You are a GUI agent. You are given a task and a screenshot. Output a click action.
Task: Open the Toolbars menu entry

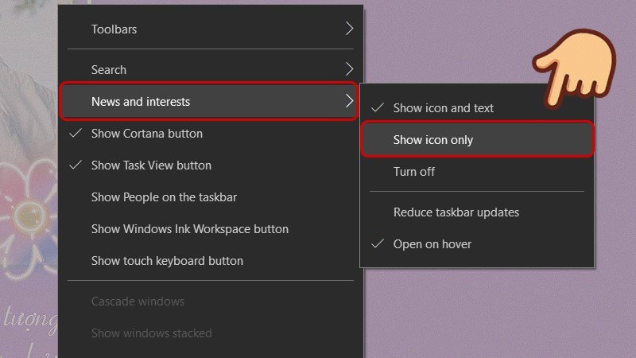[114, 29]
